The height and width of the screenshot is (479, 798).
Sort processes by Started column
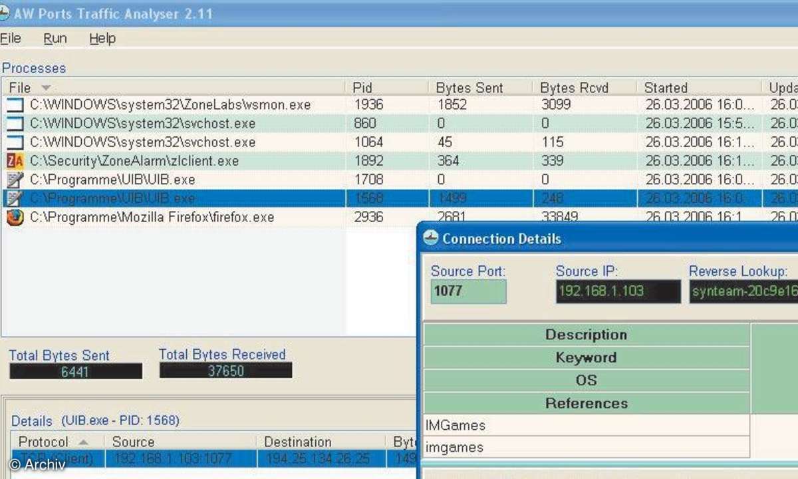point(698,88)
